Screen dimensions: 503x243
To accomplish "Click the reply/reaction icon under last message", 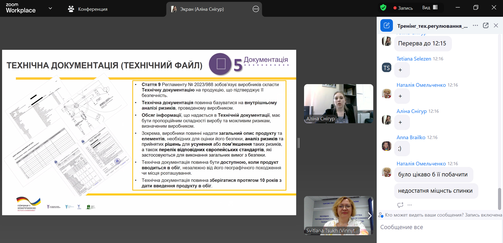I will 400,205.
